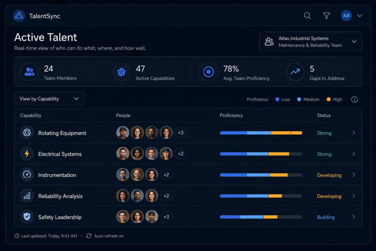376x251 pixels.
Task: Click the Safety Leadership shield icon
Action: (x=27, y=217)
